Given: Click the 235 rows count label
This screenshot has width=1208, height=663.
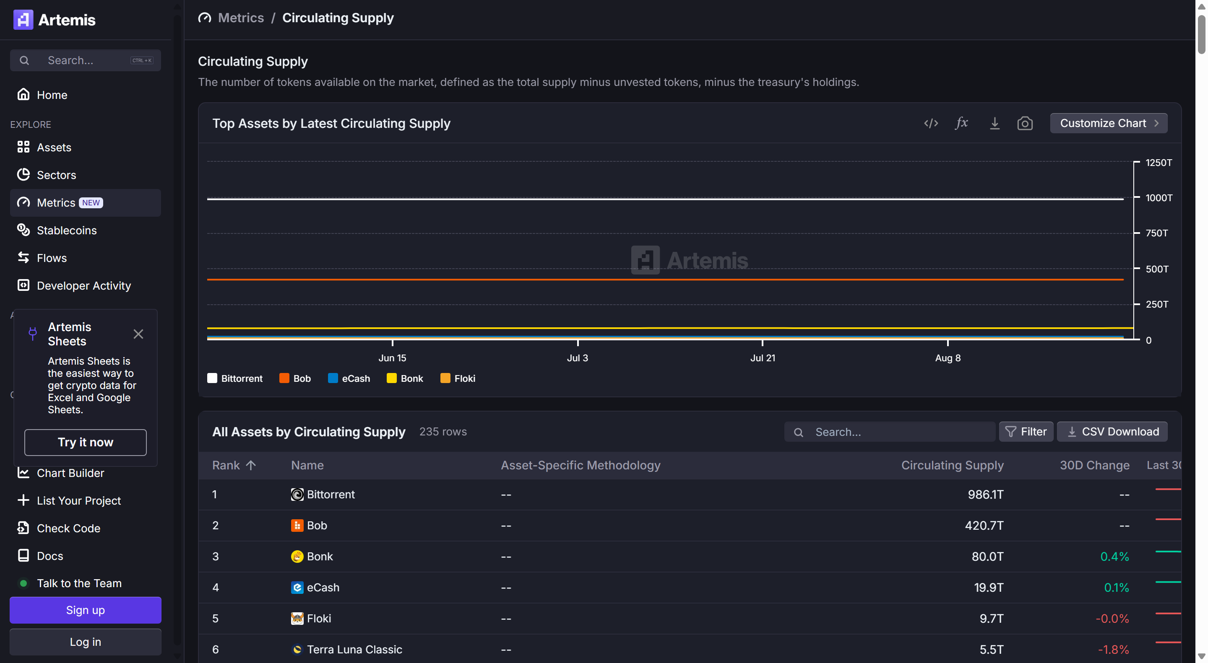Looking at the screenshot, I should click(443, 432).
